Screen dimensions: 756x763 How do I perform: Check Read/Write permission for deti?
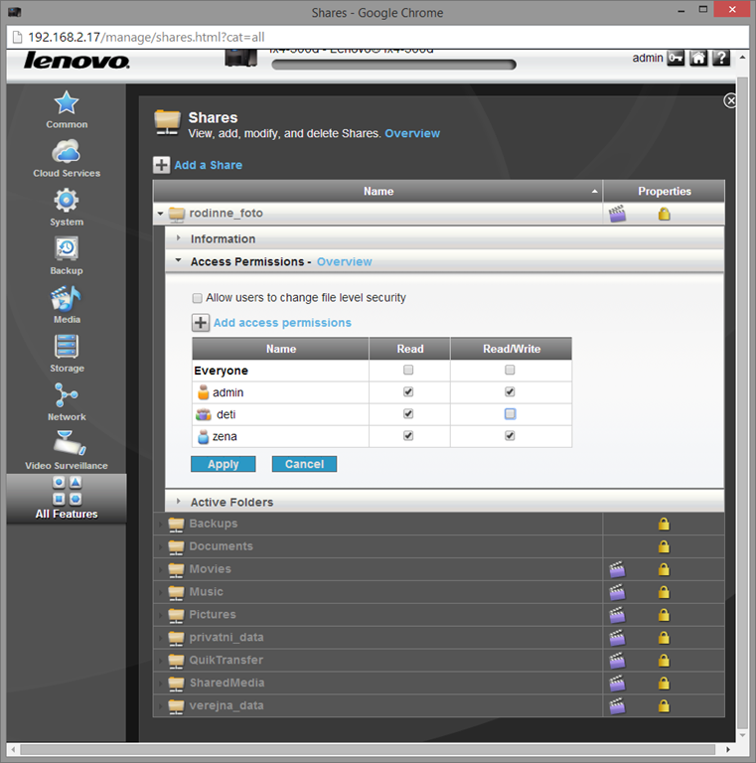(x=510, y=414)
